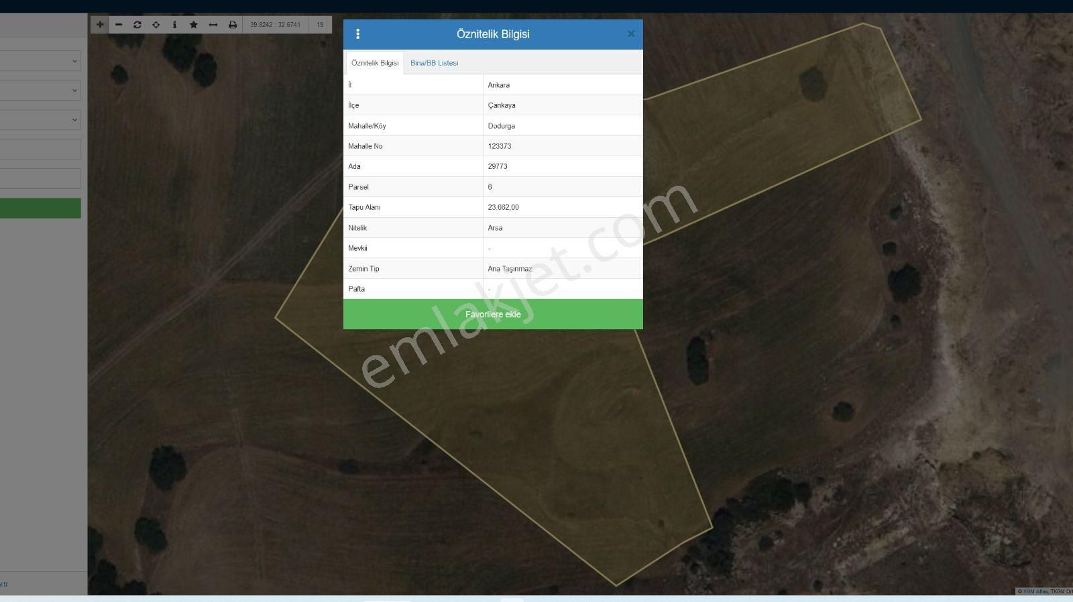
Task: Click the zoom level value 19
Action: point(321,25)
